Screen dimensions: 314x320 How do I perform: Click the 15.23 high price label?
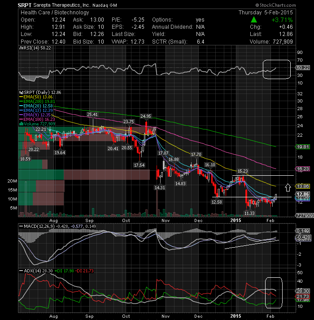[243, 171]
